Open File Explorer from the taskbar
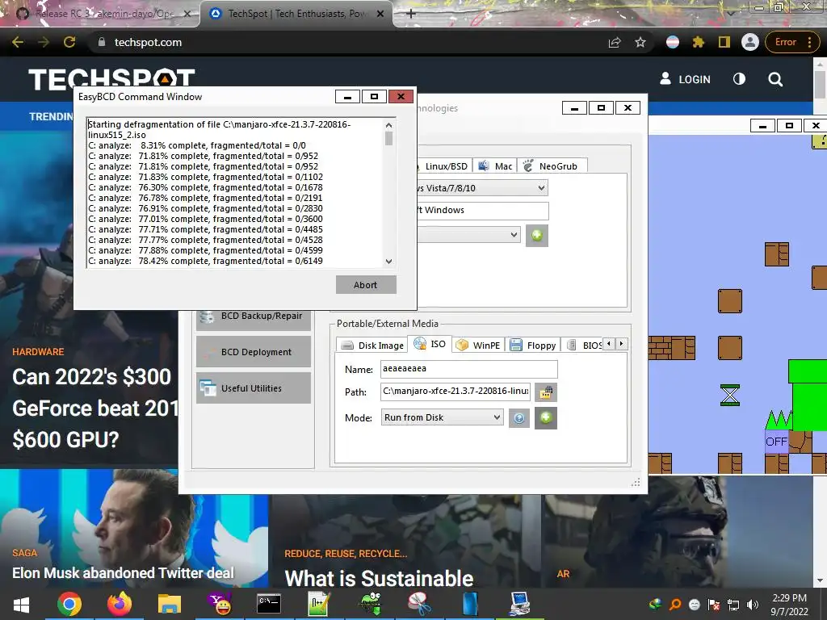The image size is (827, 620). (170, 604)
